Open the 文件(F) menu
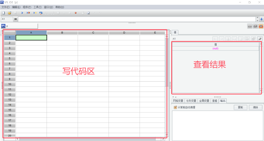264x141 pixels. 6,7
